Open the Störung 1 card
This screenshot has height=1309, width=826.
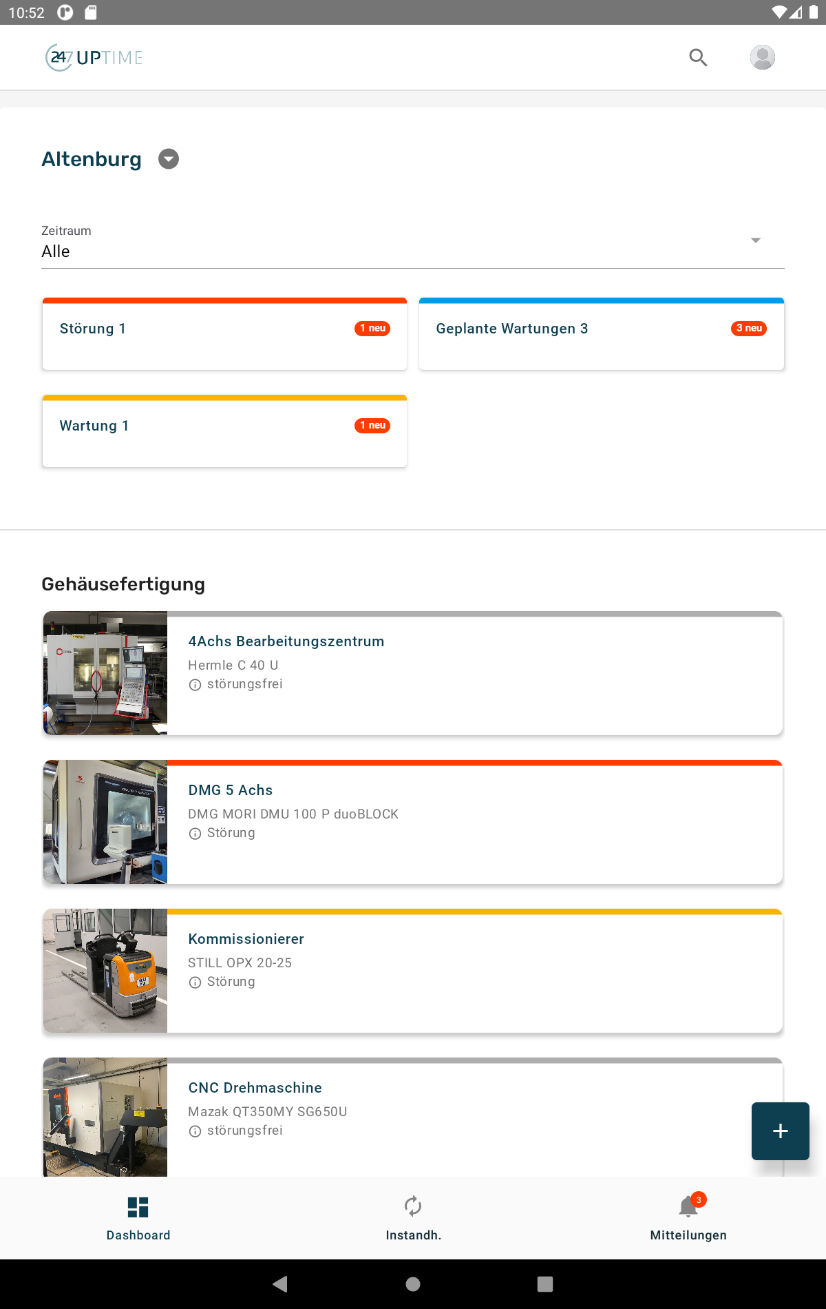pos(224,336)
